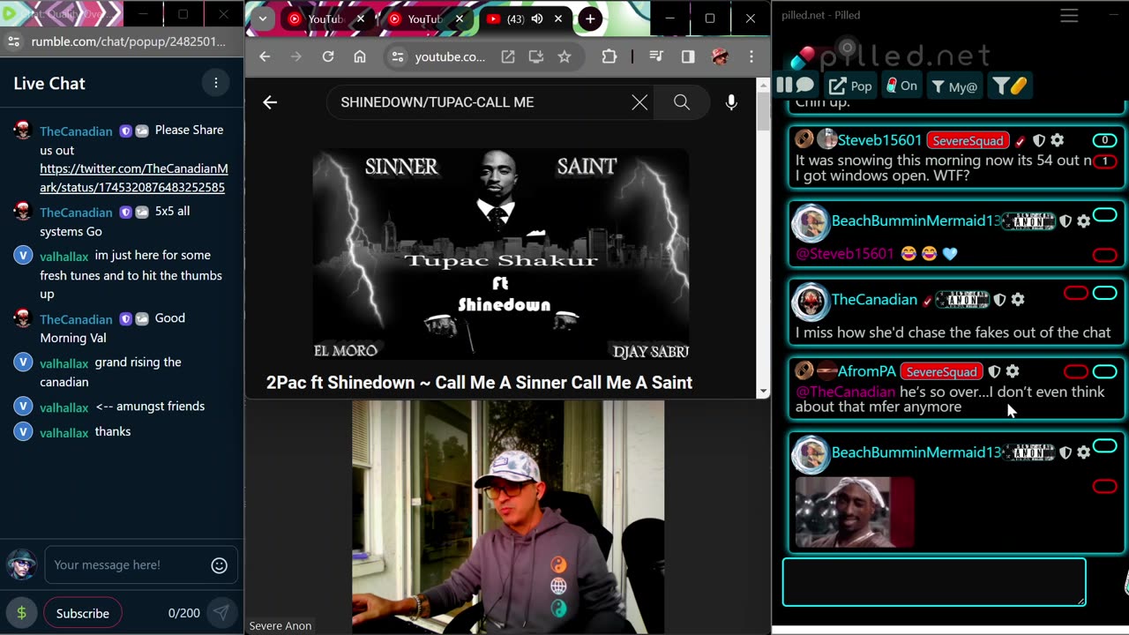Screen dimensions: 1129x635
Task: Close the first YouTube Music tab
Action: tap(360, 19)
